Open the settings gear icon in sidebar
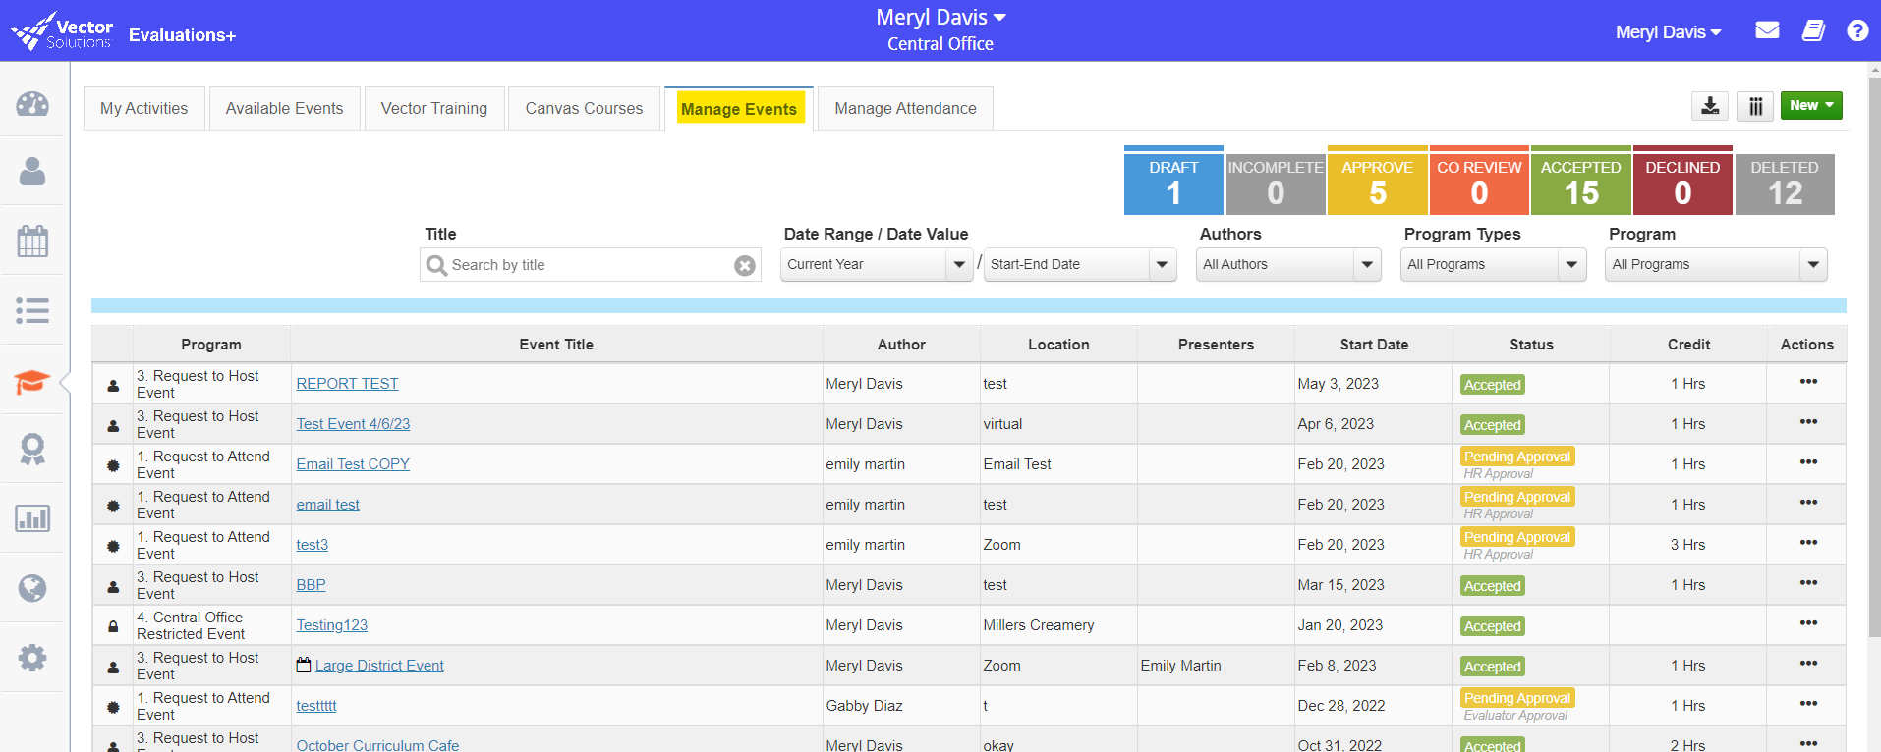Image resolution: width=1881 pixels, height=752 pixels. click(x=32, y=658)
